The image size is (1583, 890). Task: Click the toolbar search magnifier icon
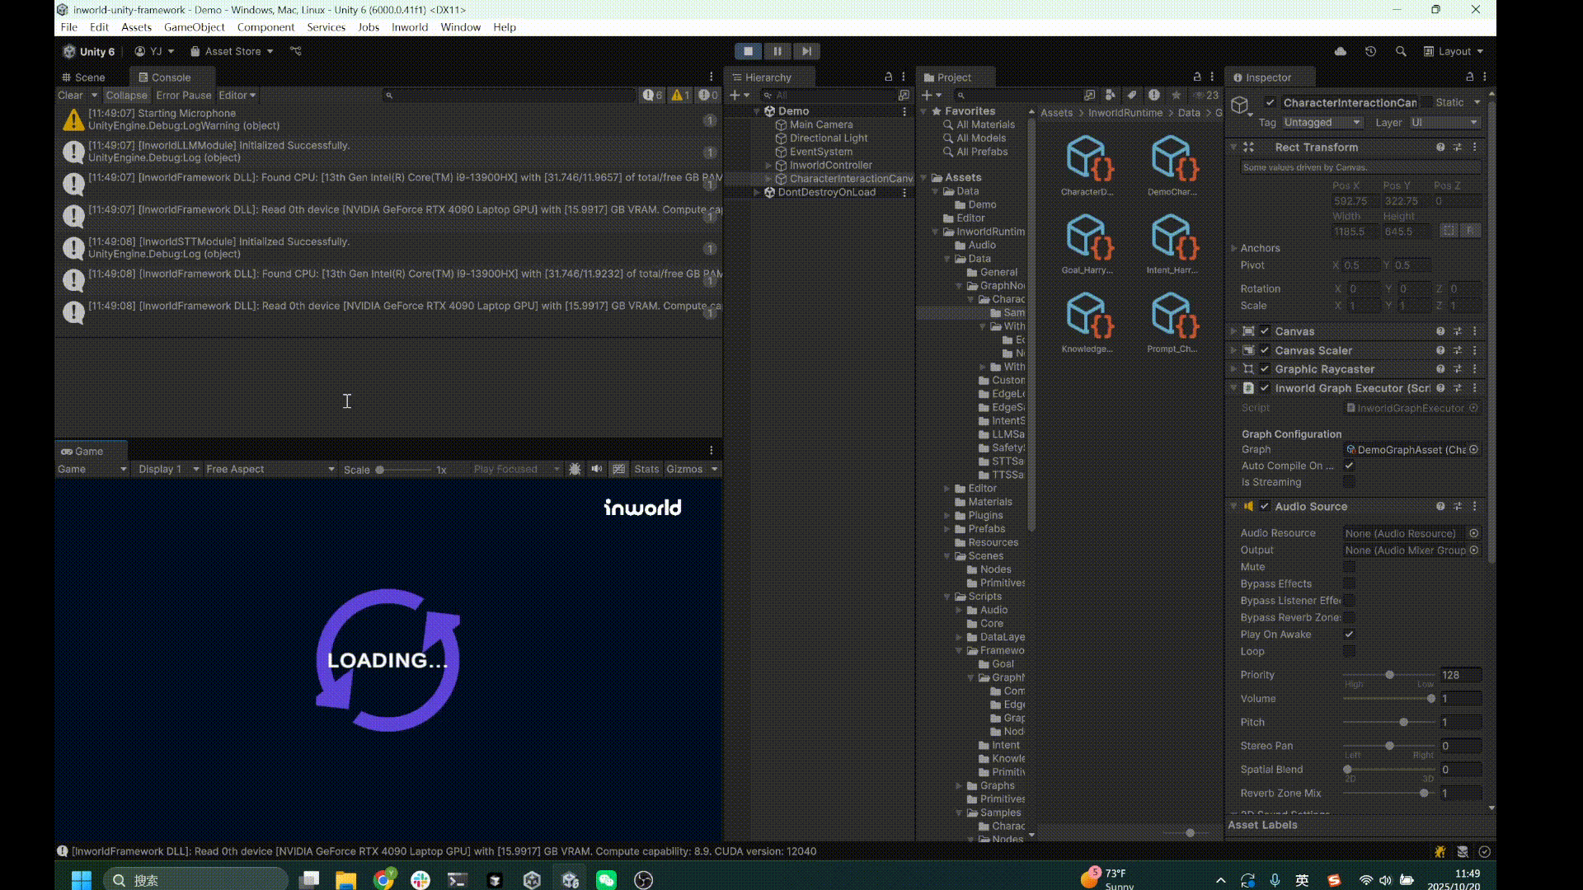(x=1401, y=51)
